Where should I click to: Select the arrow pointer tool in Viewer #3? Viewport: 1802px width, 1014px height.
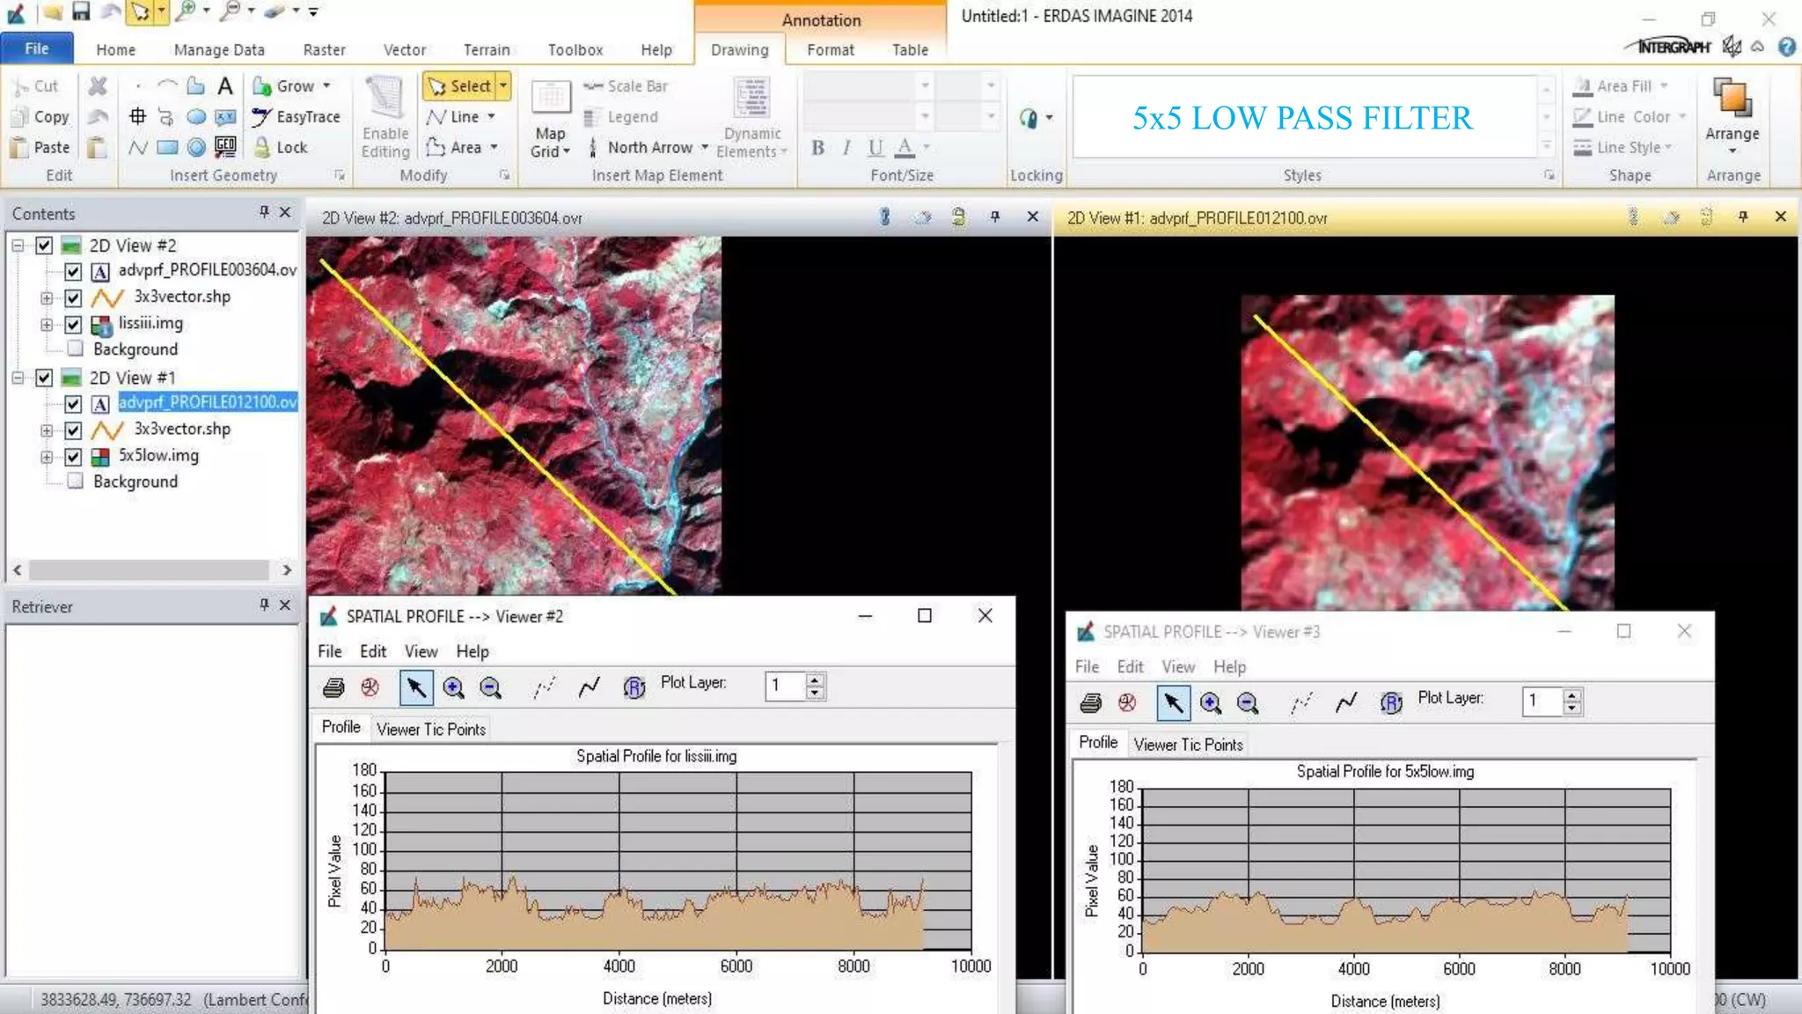pyautogui.click(x=1173, y=702)
